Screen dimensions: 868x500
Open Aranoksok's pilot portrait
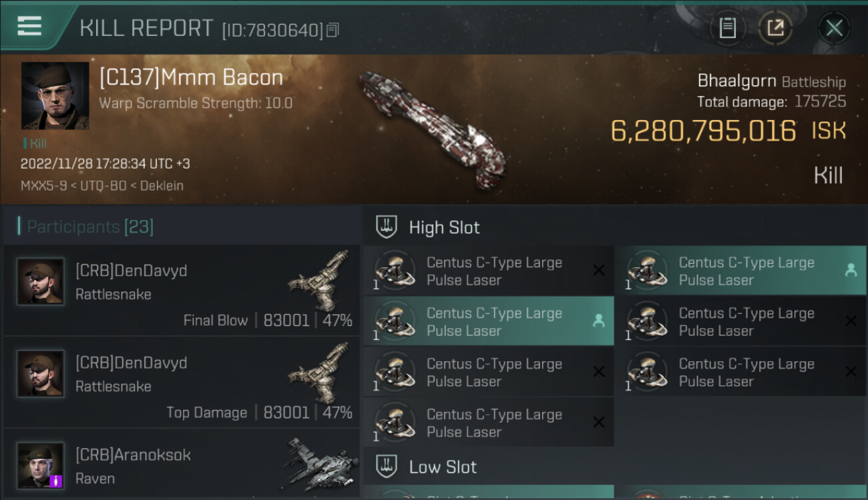tap(41, 465)
